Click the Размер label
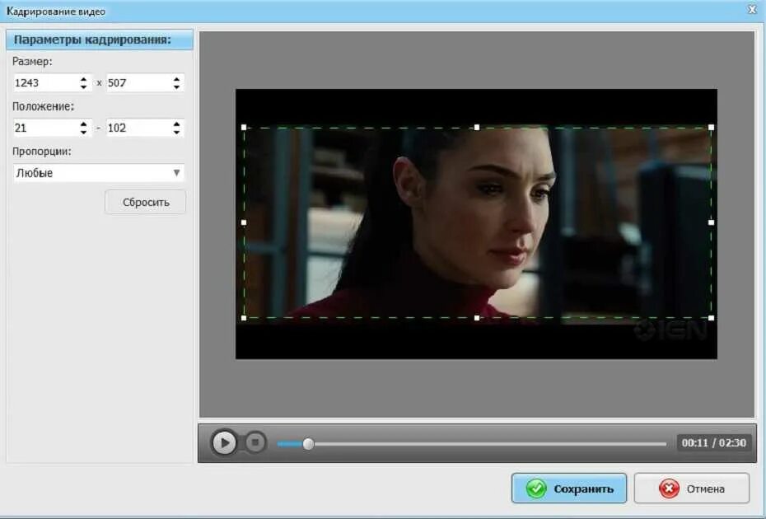766x519 pixels. click(x=32, y=62)
